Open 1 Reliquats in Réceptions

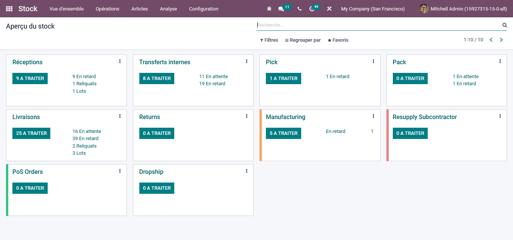pos(84,84)
